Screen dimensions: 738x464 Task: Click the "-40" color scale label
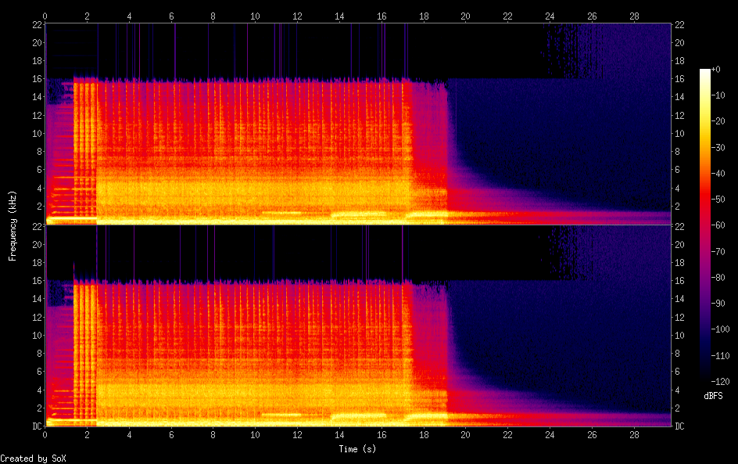coord(718,174)
